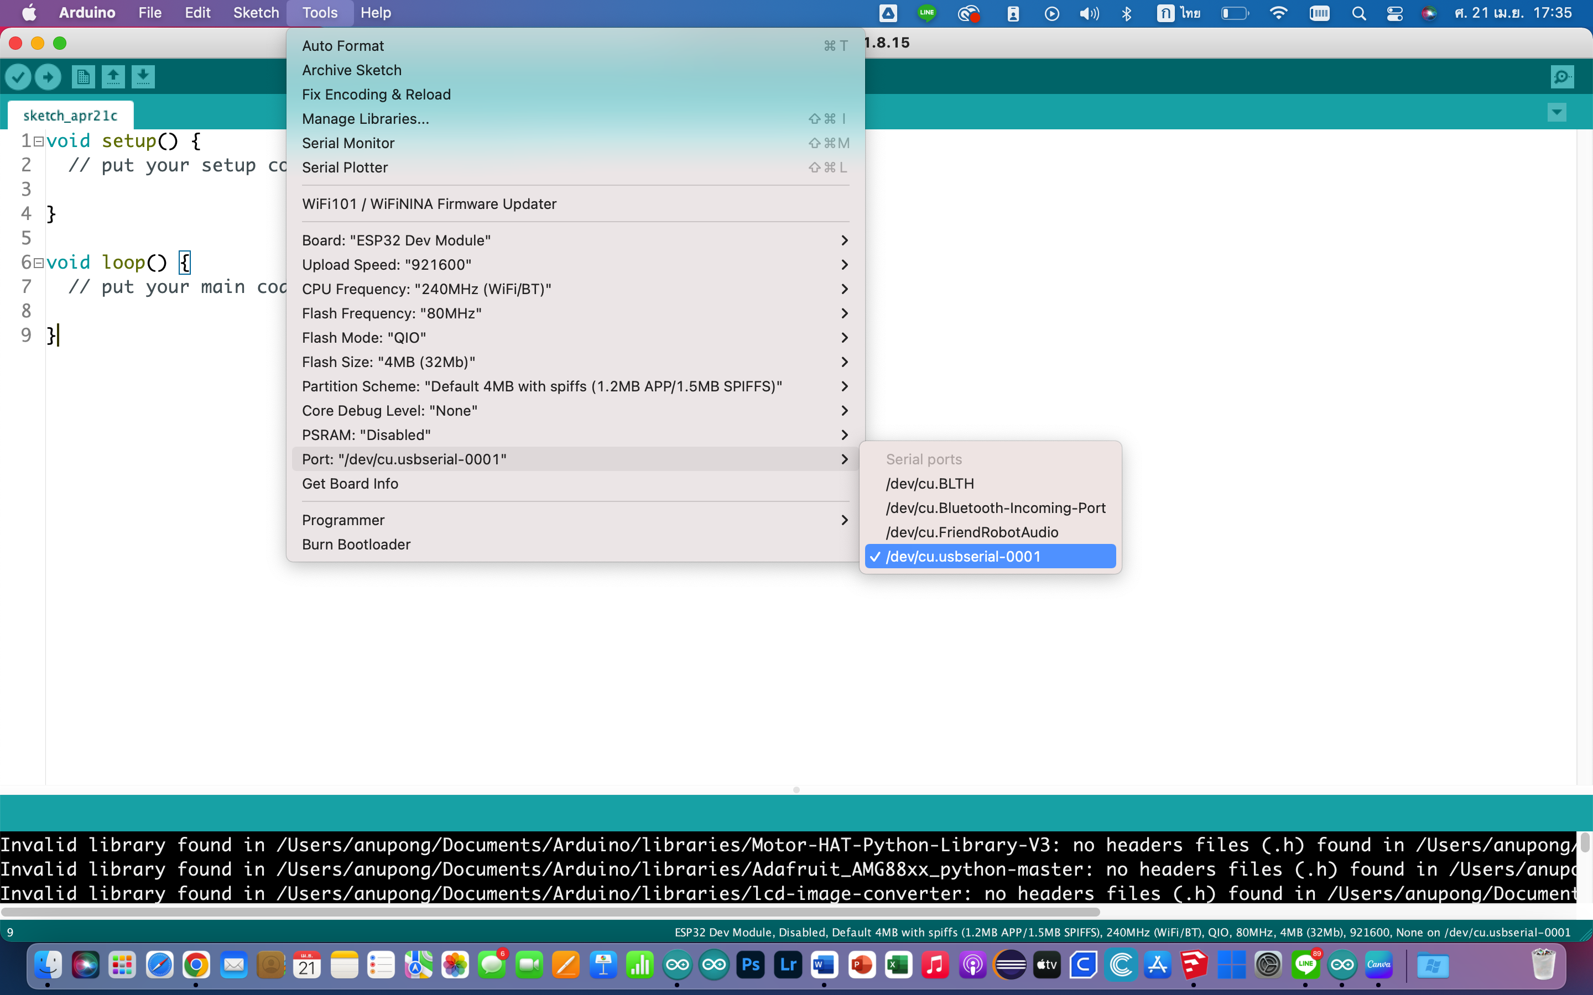The width and height of the screenshot is (1593, 995).
Task: Select the sketch_apr21c tab
Action: tap(70, 116)
